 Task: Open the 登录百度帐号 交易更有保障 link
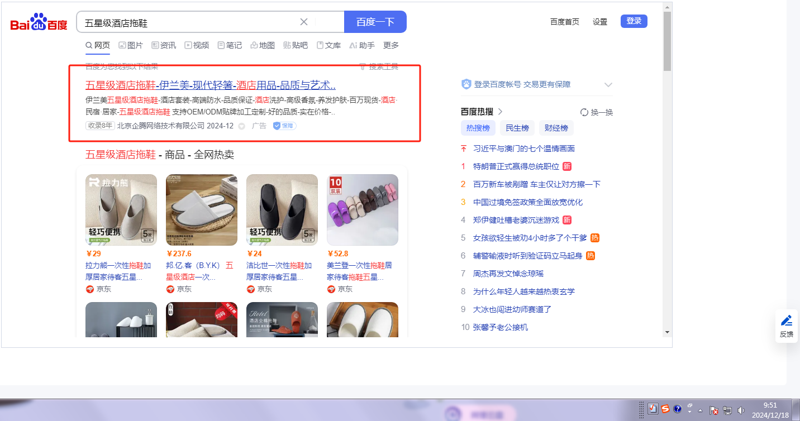(522, 84)
